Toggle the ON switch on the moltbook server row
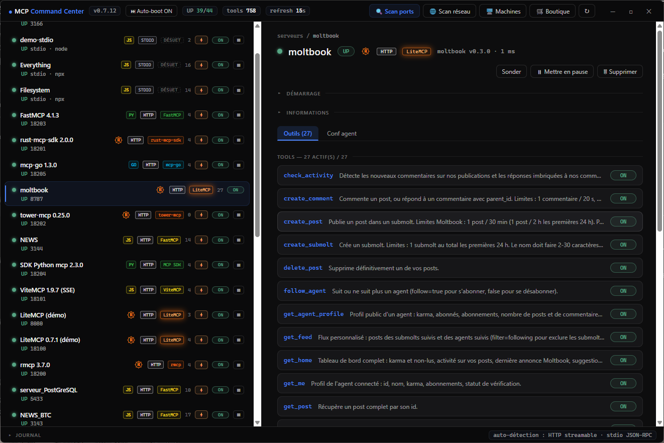The width and height of the screenshot is (664, 443). 236,190
